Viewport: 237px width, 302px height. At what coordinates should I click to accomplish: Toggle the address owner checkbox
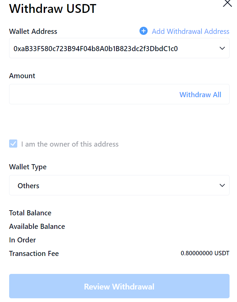pos(13,144)
